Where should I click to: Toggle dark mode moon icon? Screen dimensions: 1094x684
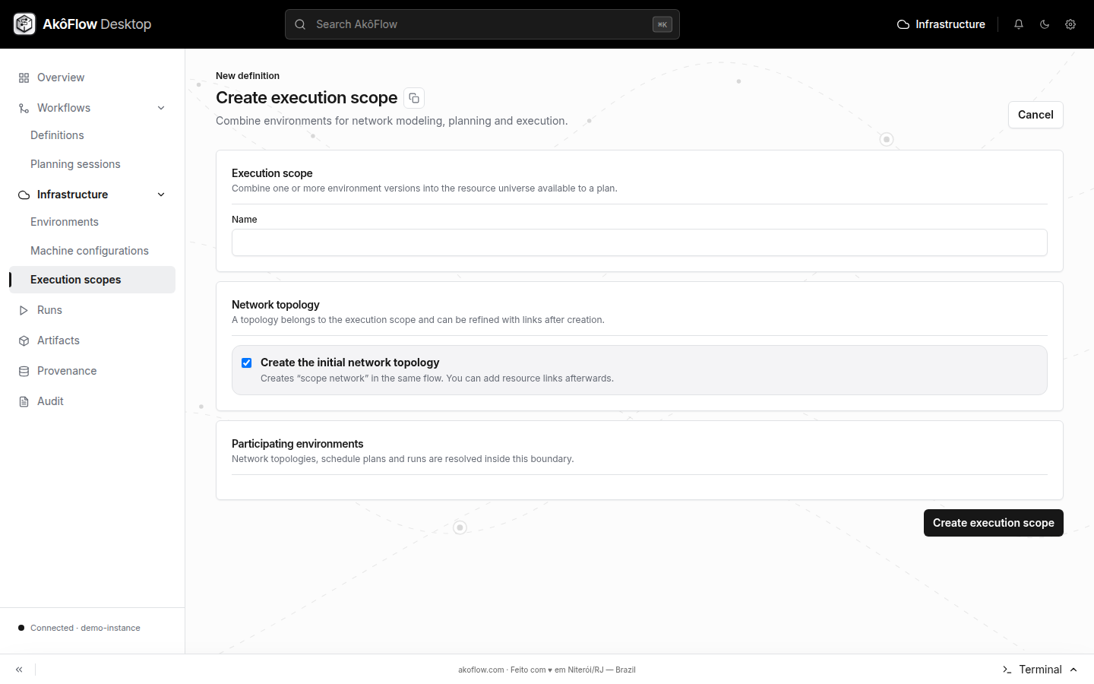tap(1045, 24)
